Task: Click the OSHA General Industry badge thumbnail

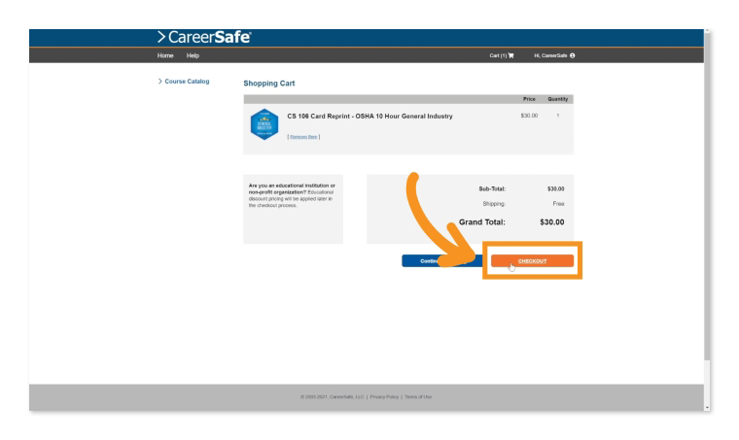Action: point(264,124)
